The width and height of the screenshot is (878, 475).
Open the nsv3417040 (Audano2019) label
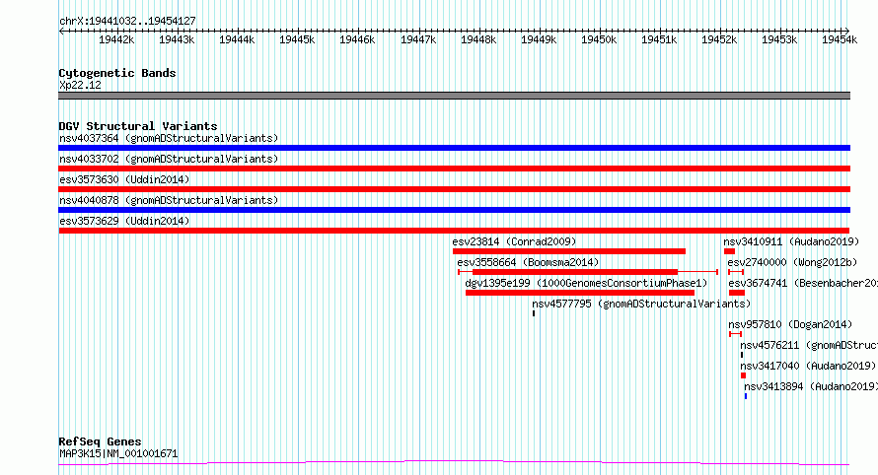point(807,366)
